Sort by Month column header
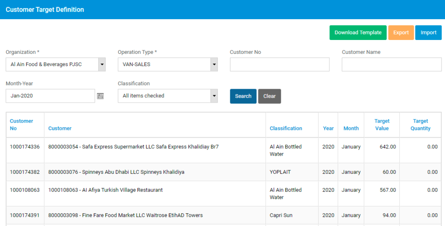The height and width of the screenshot is (226, 445). (351, 128)
